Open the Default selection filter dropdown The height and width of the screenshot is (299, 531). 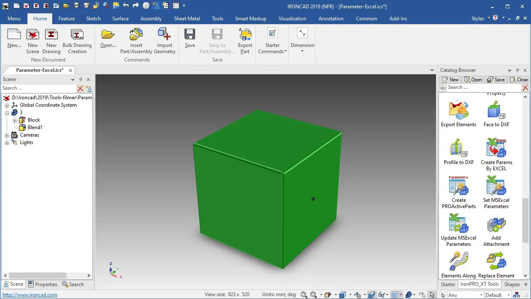[497, 295]
